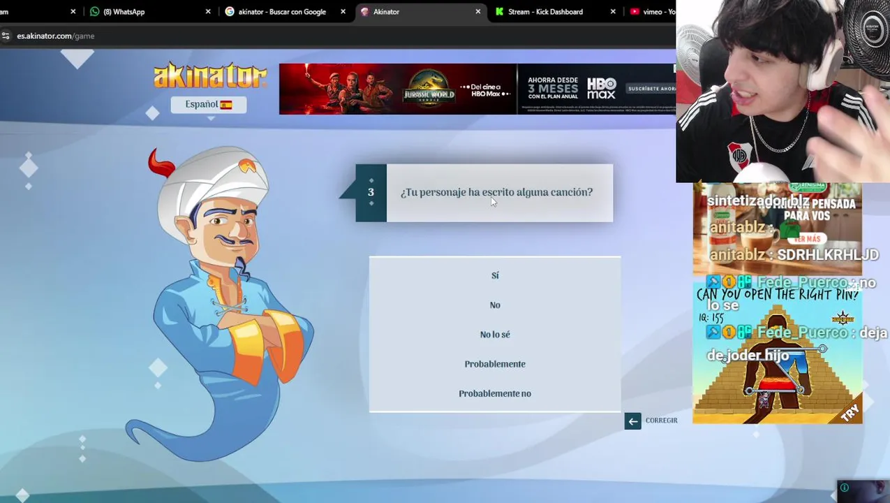
Task: Close the Kick Dashboard tab
Action: tap(613, 12)
